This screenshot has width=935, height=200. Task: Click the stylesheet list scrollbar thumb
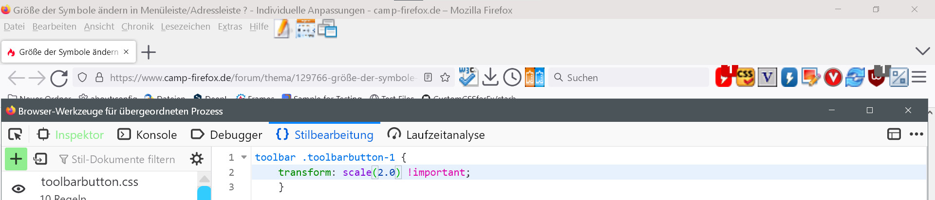click(x=204, y=193)
